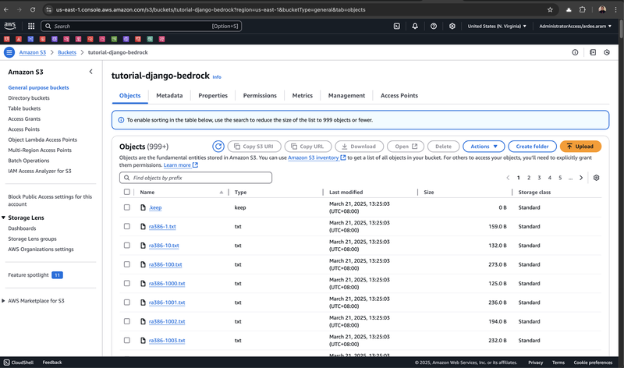Select the ra386-10.txt checkbox
This screenshot has height=368, width=624.
127,246
